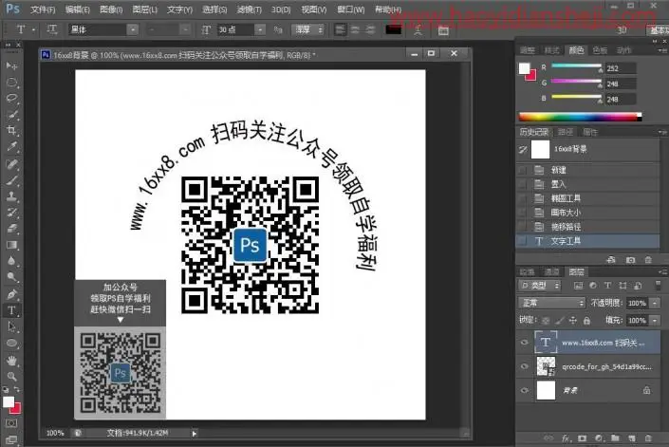
Task: Open the fill 填充 slider arrow
Action: click(655, 320)
